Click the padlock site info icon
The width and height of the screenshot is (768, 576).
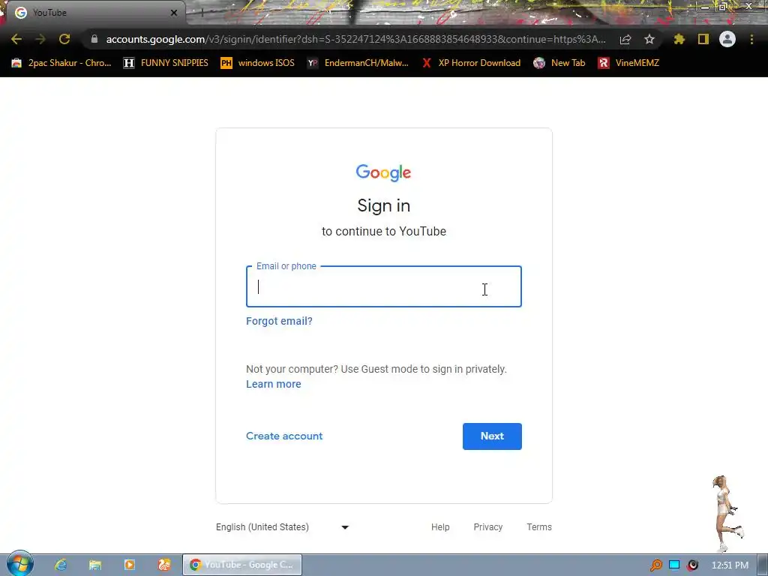pyautogui.click(x=94, y=39)
